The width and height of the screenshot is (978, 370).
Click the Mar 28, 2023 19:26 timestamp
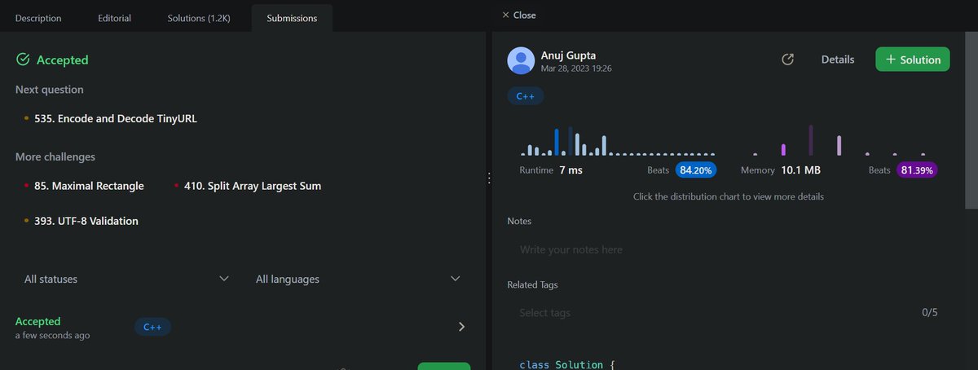pyautogui.click(x=576, y=68)
